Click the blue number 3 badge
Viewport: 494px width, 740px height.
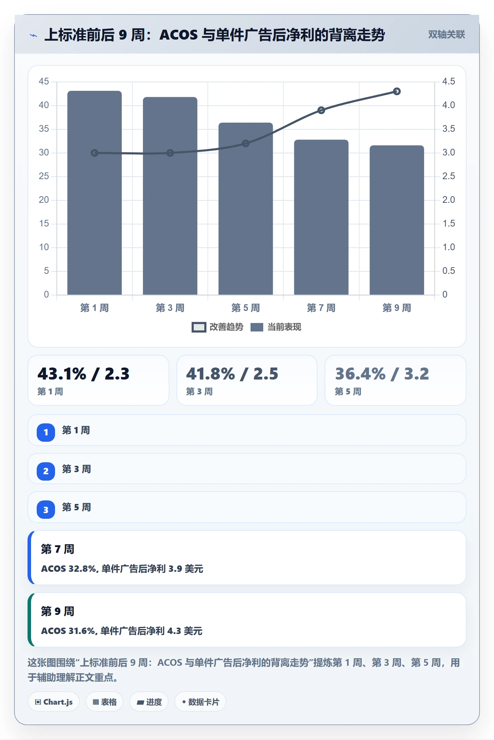[x=46, y=510]
